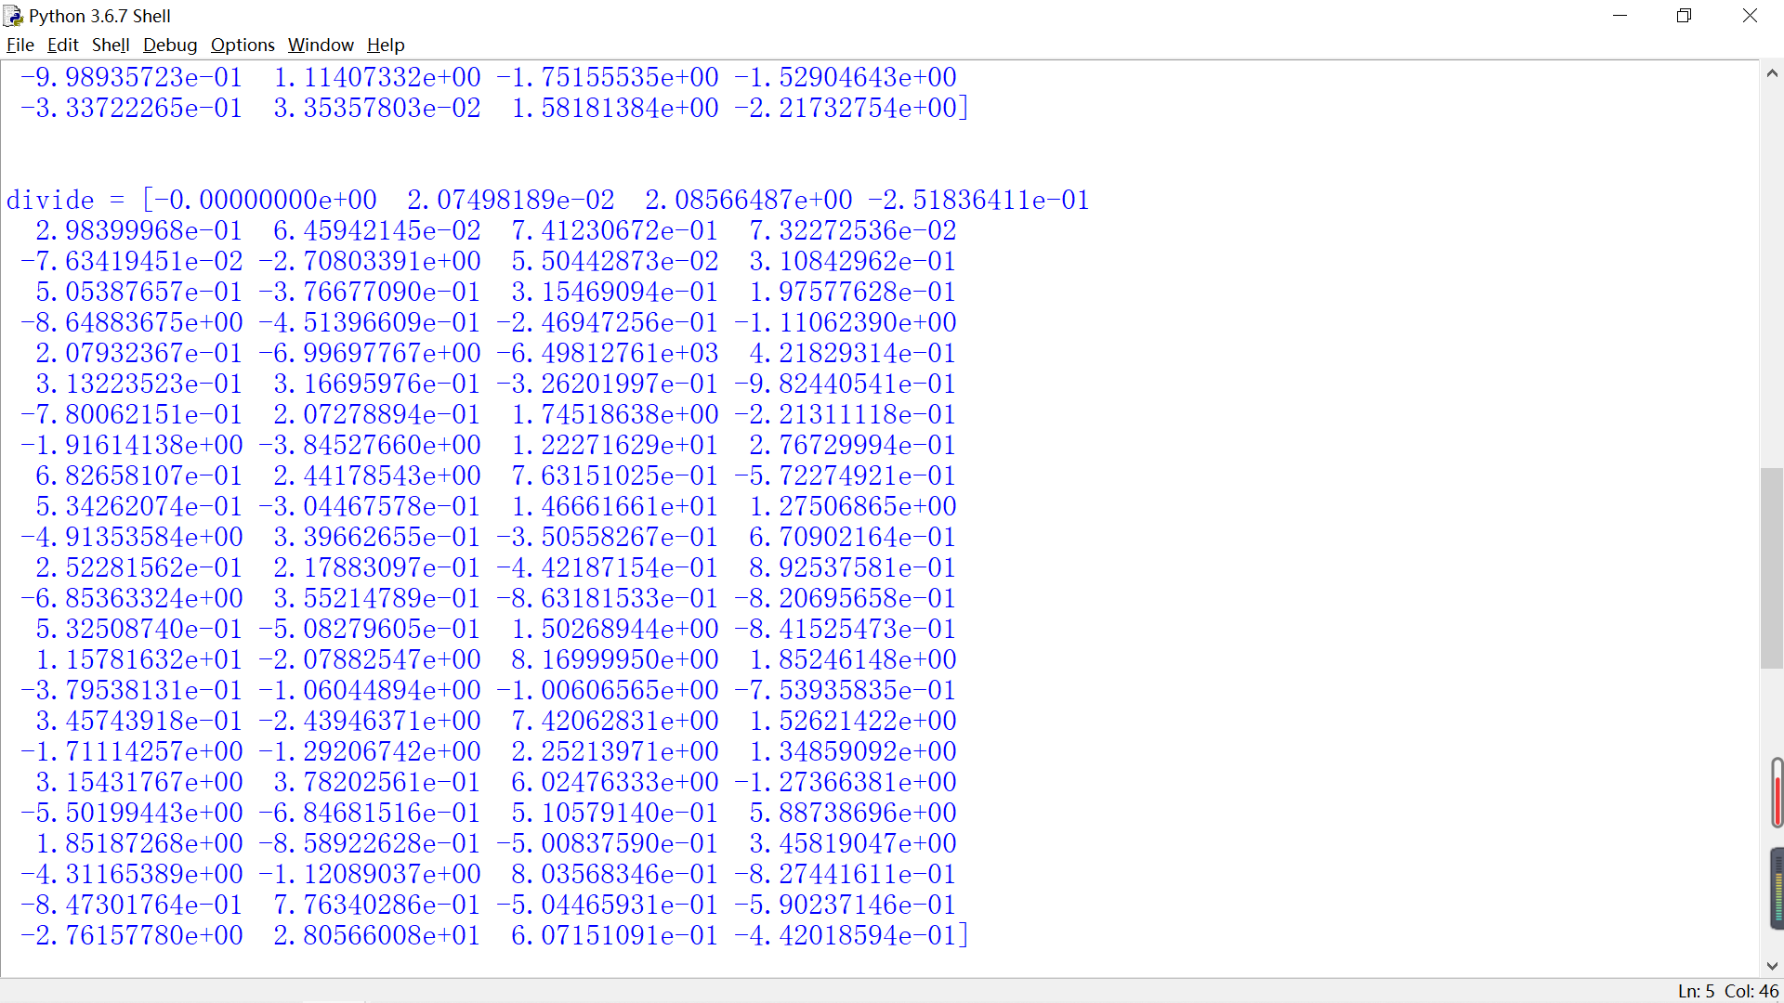Viewport: 1784px width, 1003px height.
Task: Click value -3.84527660e+00
Action: click(x=370, y=445)
